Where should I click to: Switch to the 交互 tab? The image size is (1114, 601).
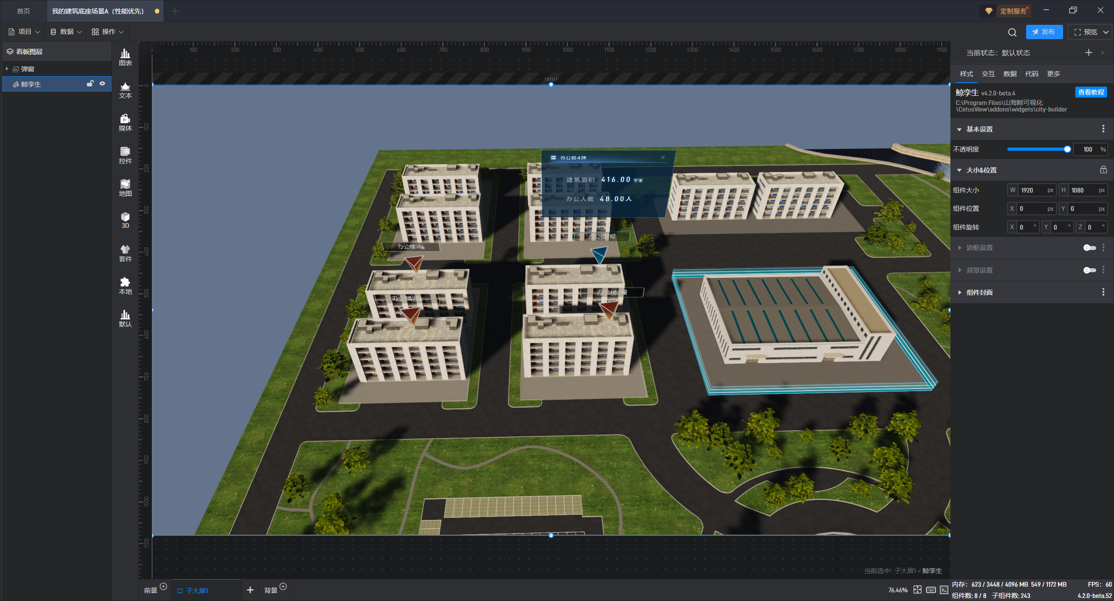[x=988, y=74]
